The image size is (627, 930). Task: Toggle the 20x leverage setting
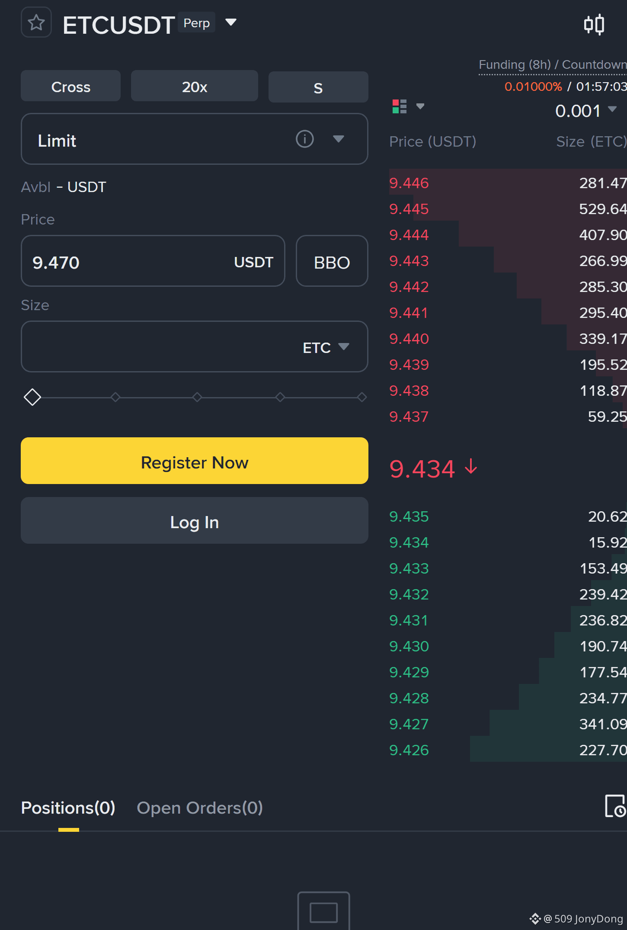pos(195,87)
